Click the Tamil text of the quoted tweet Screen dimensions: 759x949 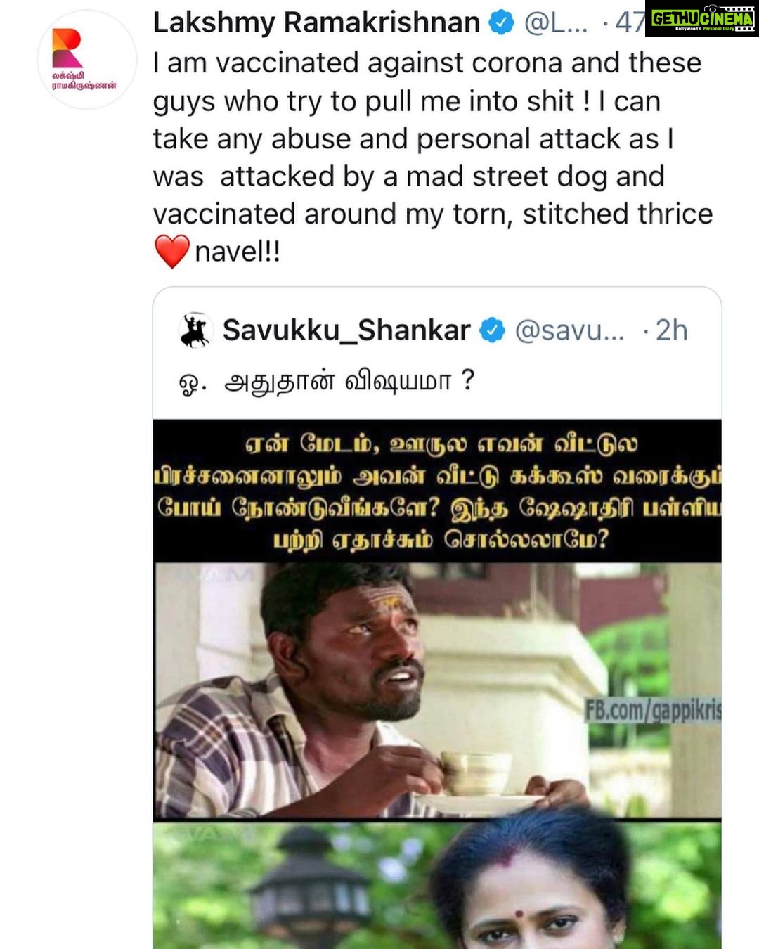point(327,382)
